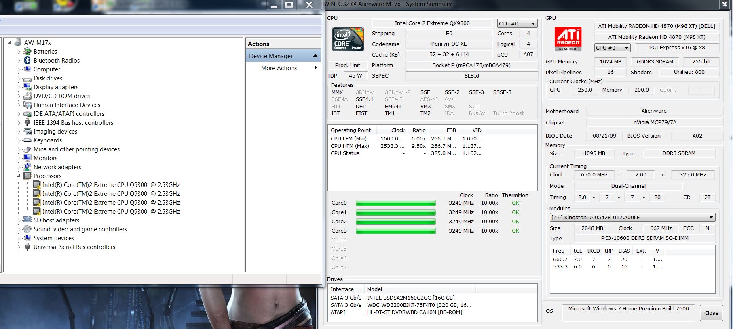Click the FSB column header

pos(443,130)
